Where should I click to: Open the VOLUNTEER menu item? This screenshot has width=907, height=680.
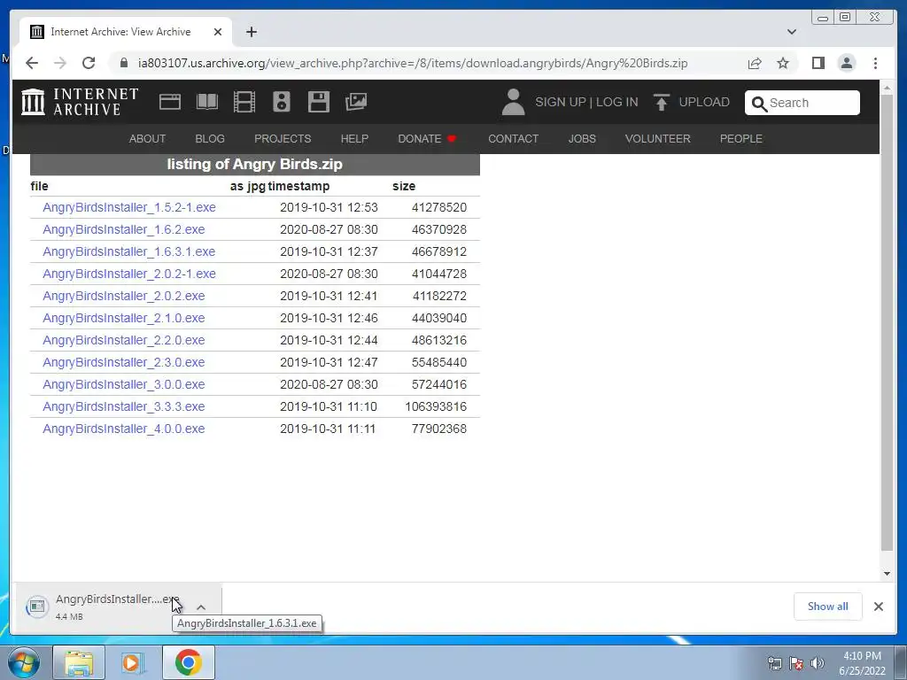pos(658,139)
